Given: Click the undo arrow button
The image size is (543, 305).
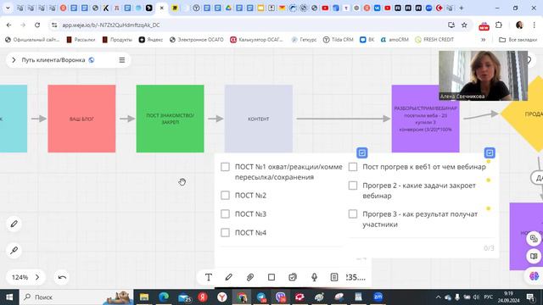Looking at the screenshot, I should (62, 277).
